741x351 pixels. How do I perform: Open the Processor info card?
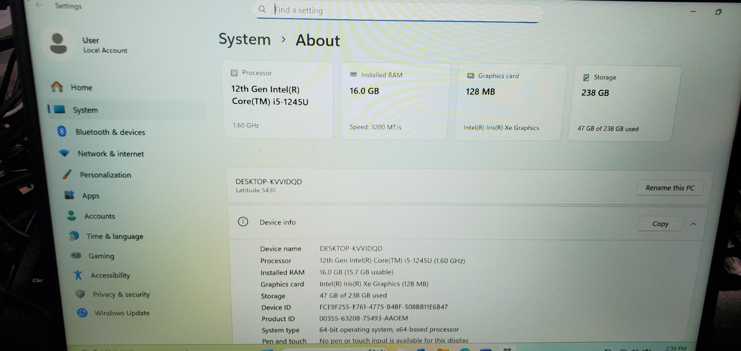[278, 99]
